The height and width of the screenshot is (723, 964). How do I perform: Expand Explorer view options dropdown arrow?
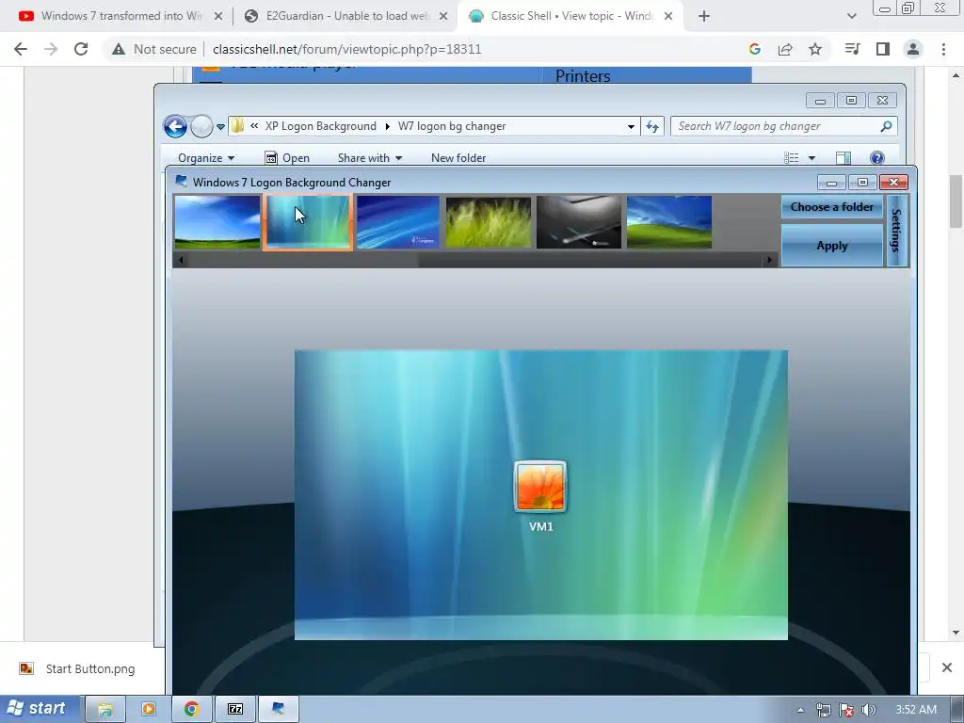(811, 158)
